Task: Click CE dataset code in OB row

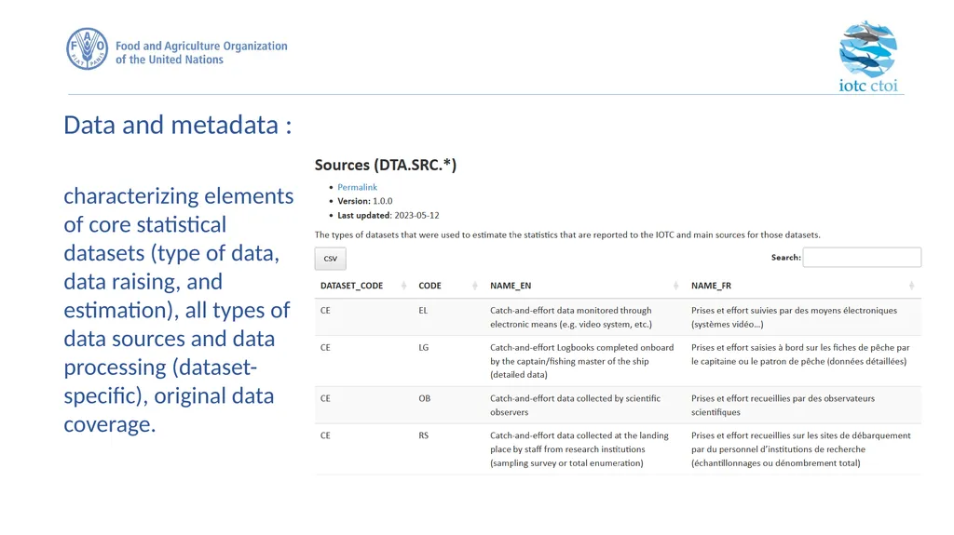Action: coord(325,399)
